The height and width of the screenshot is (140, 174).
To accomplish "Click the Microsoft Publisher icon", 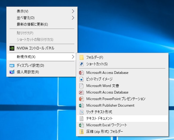I will (x=81, y=105).
